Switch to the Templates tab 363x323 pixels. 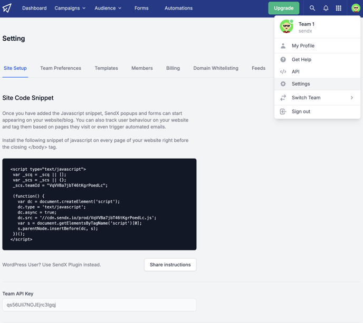coord(106,68)
